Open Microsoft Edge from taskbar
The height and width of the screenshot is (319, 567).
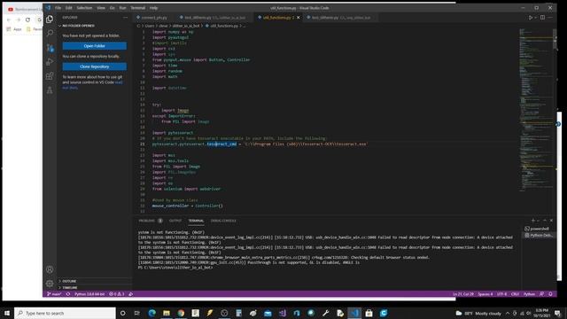tap(151, 313)
